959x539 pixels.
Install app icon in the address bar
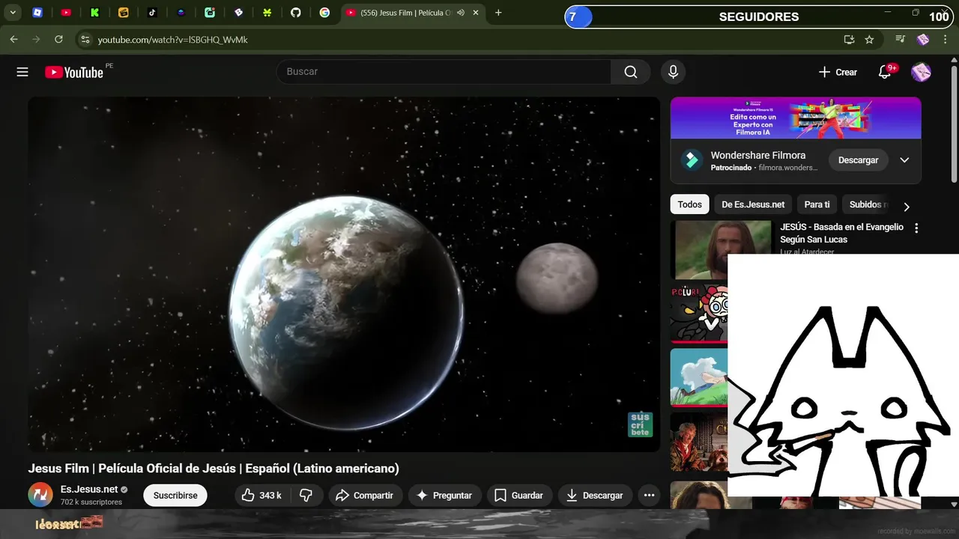coord(849,40)
